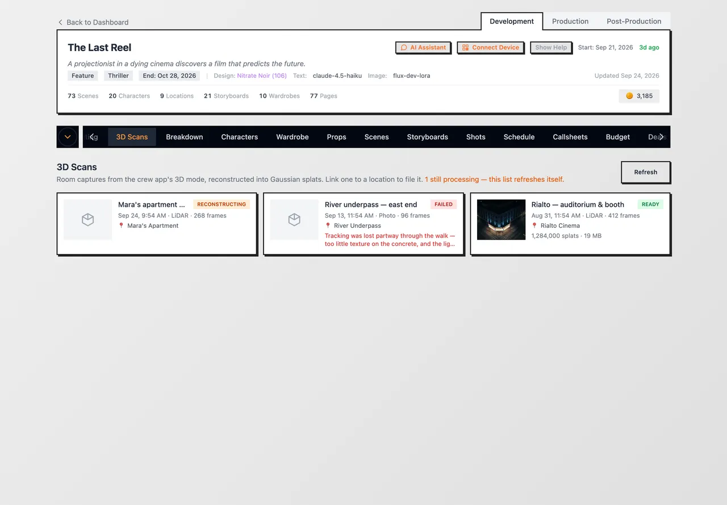
Task: Open the Breakdown section
Action: [185, 137]
